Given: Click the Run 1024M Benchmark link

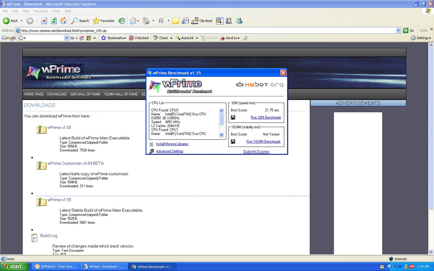Looking at the screenshot, I should coord(263,142).
